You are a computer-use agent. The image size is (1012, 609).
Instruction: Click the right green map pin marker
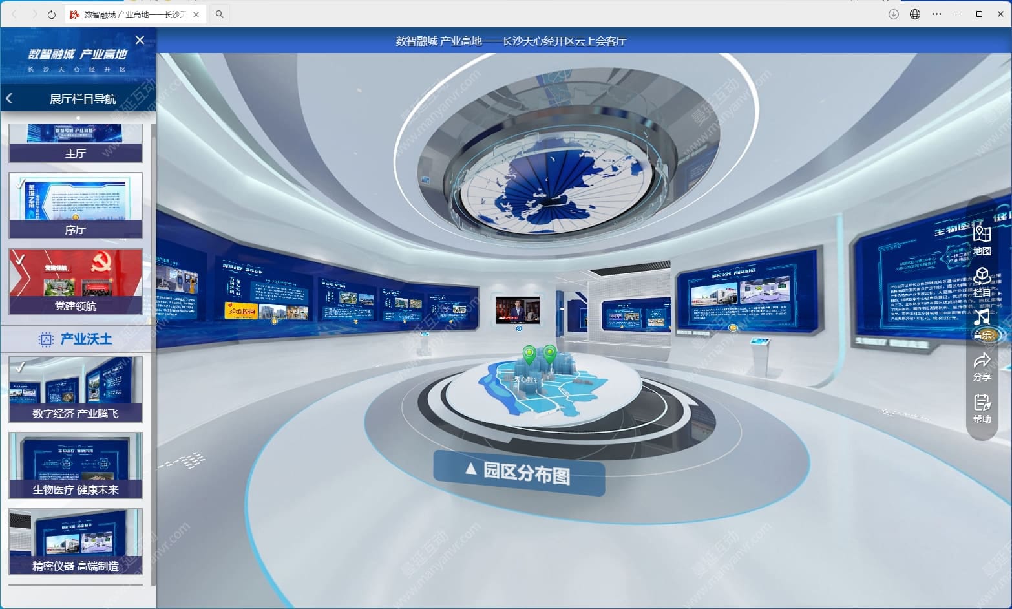549,354
